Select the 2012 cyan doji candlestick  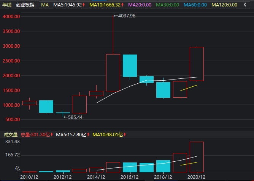[x=63, y=113]
